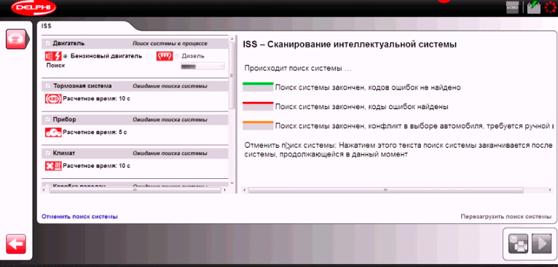Open the red telephone help icon
Image resolution: width=558 pixels, height=267 pixels.
tap(16, 39)
